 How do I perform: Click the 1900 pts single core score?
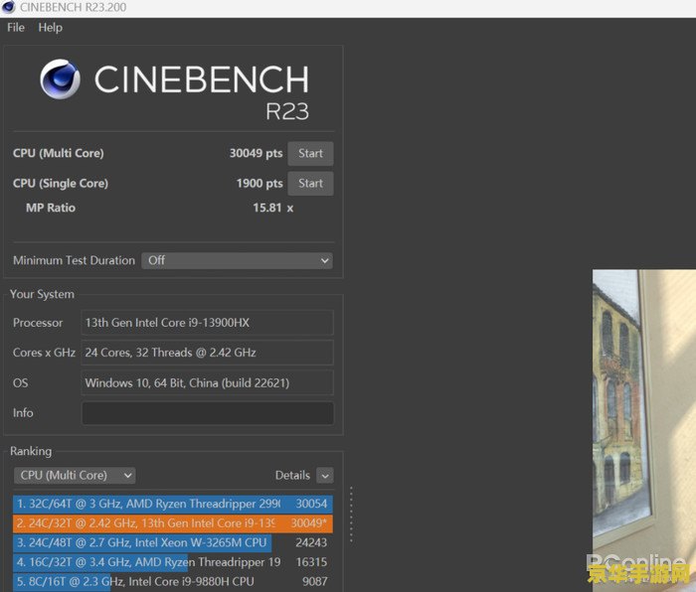260,183
